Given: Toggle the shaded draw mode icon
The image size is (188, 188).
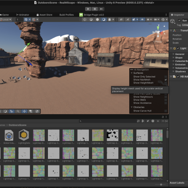Looking at the screenshot, I should [91, 20].
